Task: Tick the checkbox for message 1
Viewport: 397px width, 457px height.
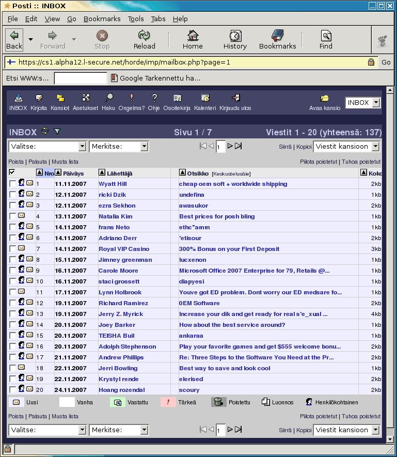Action: pos(12,184)
